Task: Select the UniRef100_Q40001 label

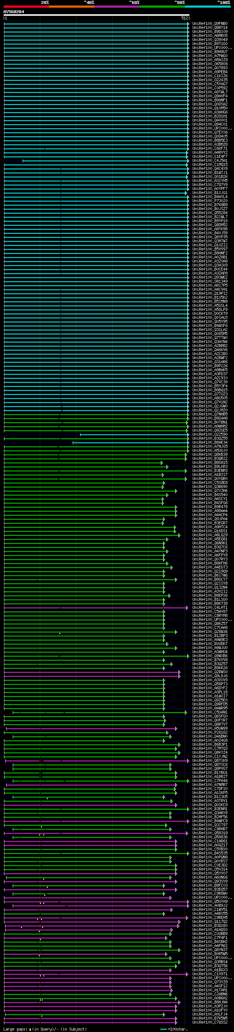Action: 210,120
